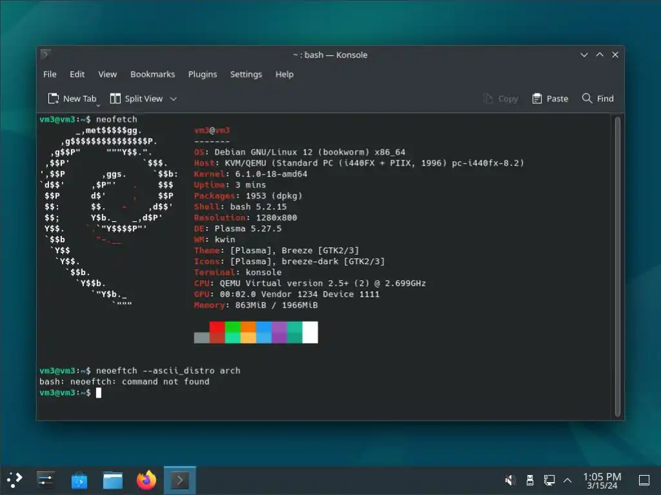Launch Firefox from the taskbar
The height and width of the screenshot is (495, 661).
pos(147,480)
